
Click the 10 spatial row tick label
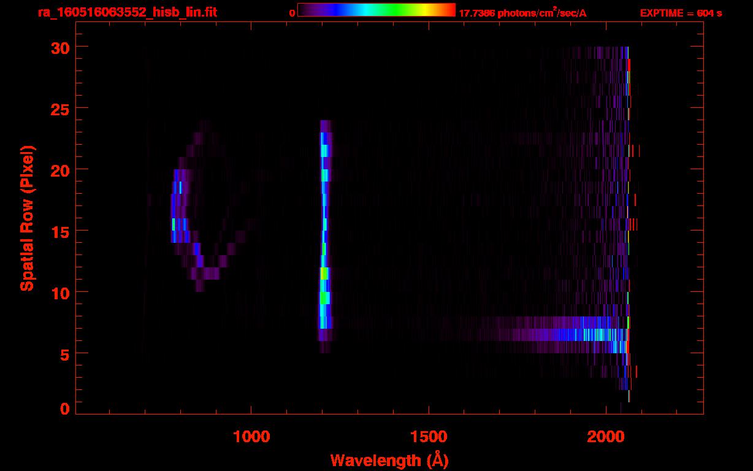pyautogui.click(x=59, y=293)
